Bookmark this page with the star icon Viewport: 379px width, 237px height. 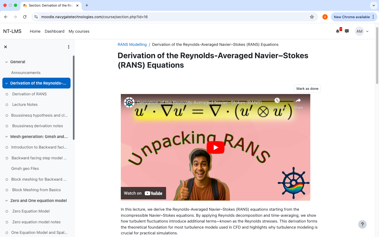312,17
